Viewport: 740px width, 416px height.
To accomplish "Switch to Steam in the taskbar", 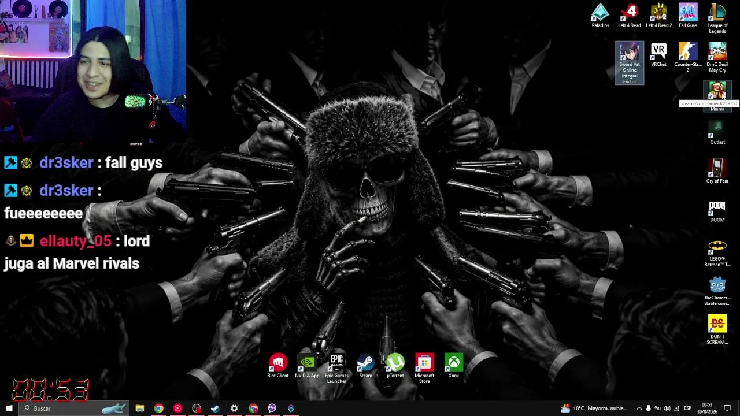I will 215,408.
